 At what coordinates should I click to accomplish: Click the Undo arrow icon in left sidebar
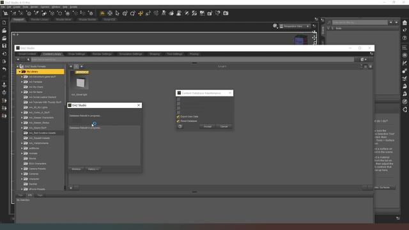4,69
